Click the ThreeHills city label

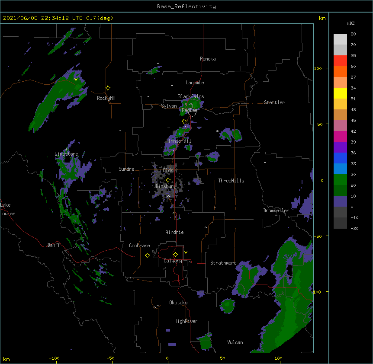(x=231, y=181)
